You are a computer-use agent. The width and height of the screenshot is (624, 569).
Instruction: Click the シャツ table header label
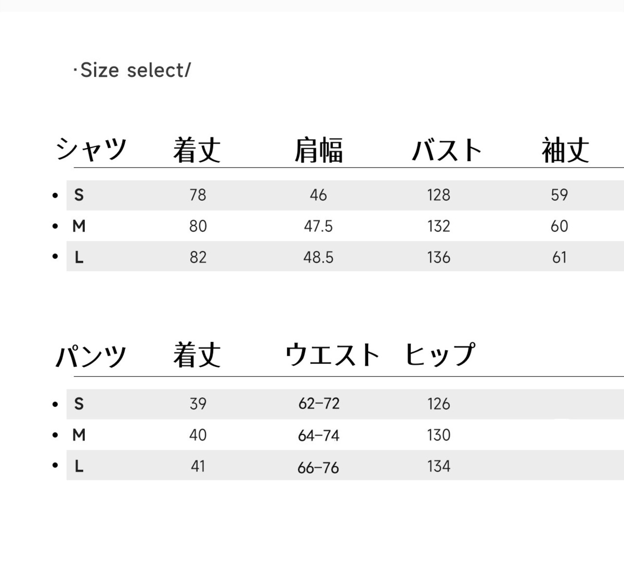91,149
